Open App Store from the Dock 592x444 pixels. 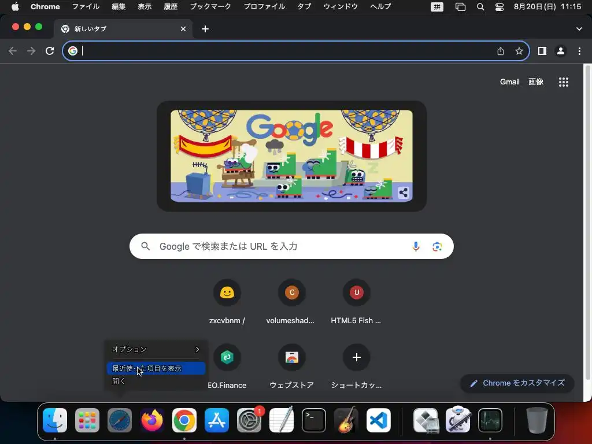(217, 420)
